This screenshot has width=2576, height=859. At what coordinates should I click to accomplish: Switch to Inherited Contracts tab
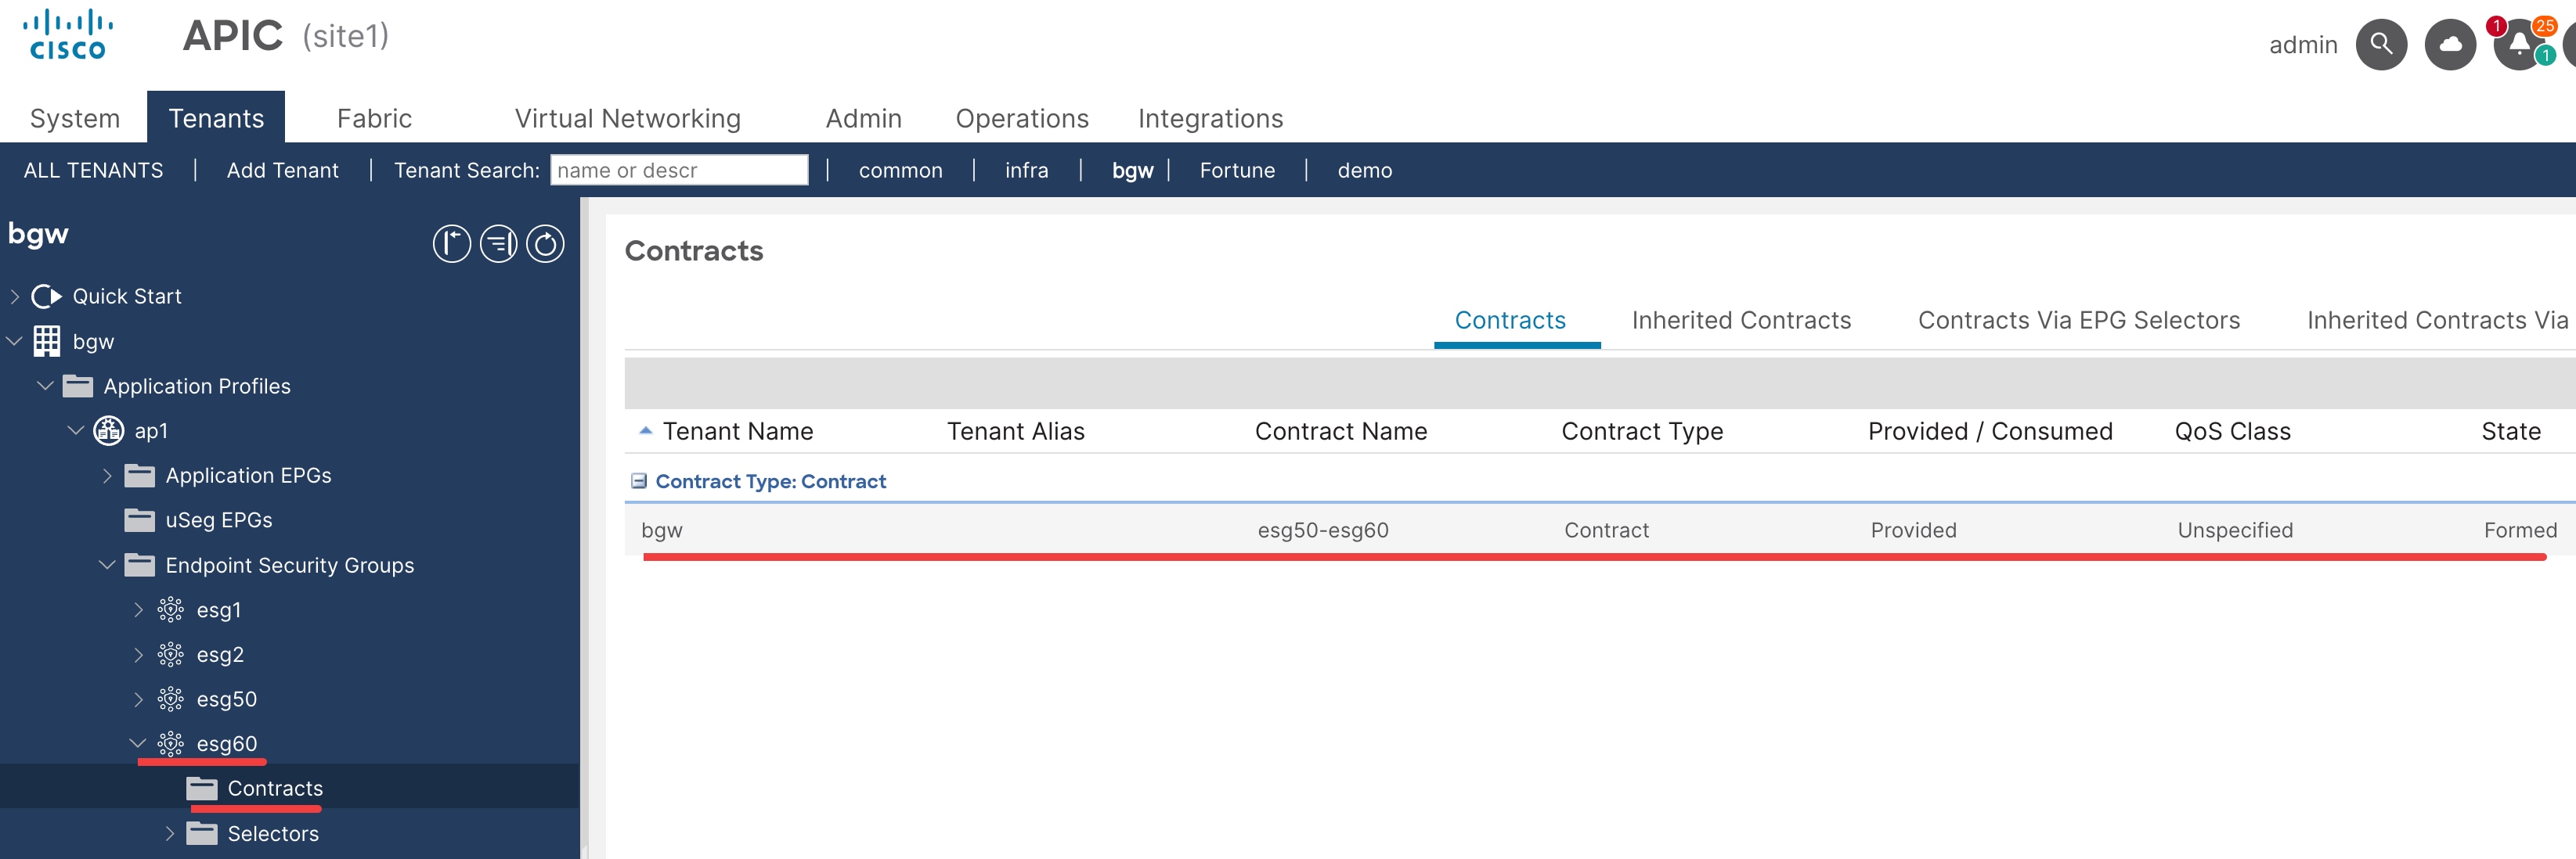pyautogui.click(x=1741, y=321)
